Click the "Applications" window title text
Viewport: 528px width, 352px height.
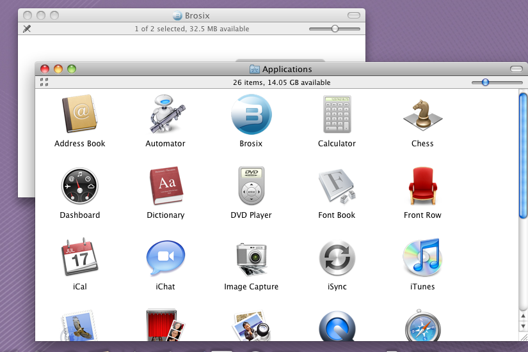pyautogui.click(x=287, y=69)
